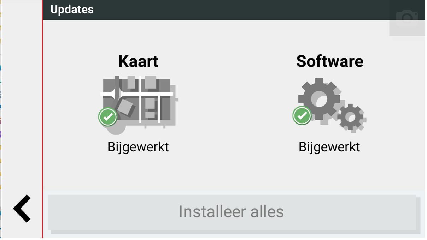Click the Installeer alles button
427x240 pixels.
coord(232,212)
